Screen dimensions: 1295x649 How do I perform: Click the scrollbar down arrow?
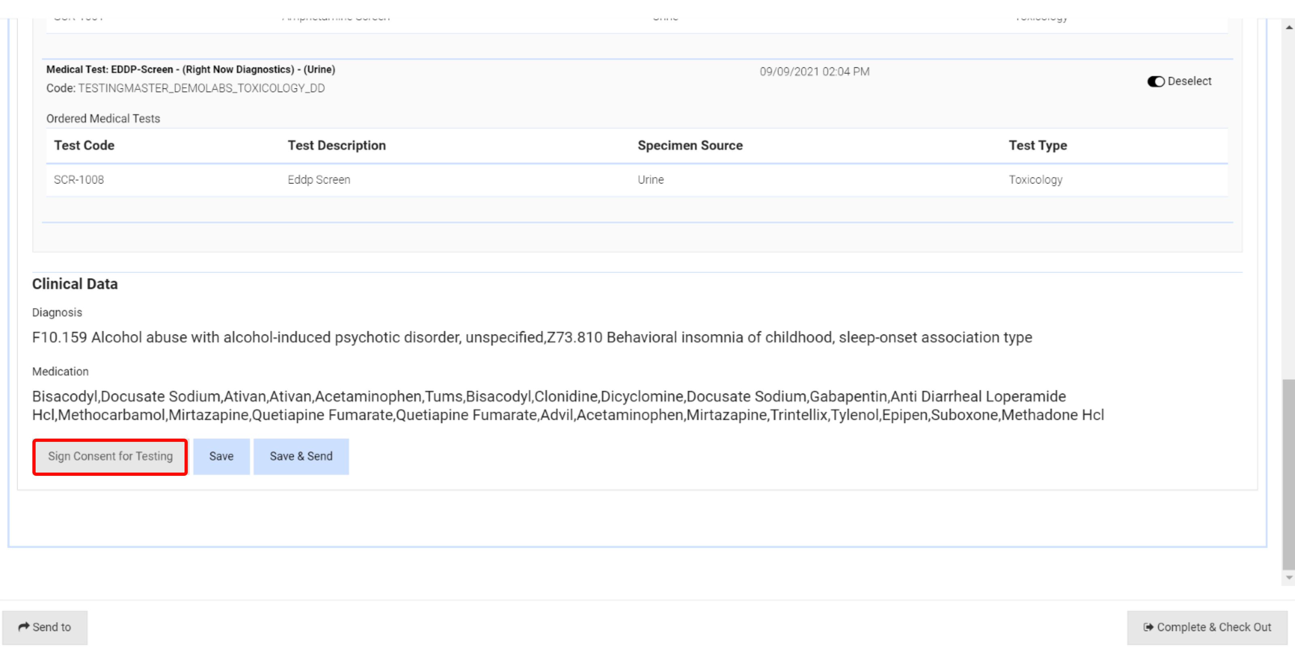pyautogui.click(x=1289, y=578)
